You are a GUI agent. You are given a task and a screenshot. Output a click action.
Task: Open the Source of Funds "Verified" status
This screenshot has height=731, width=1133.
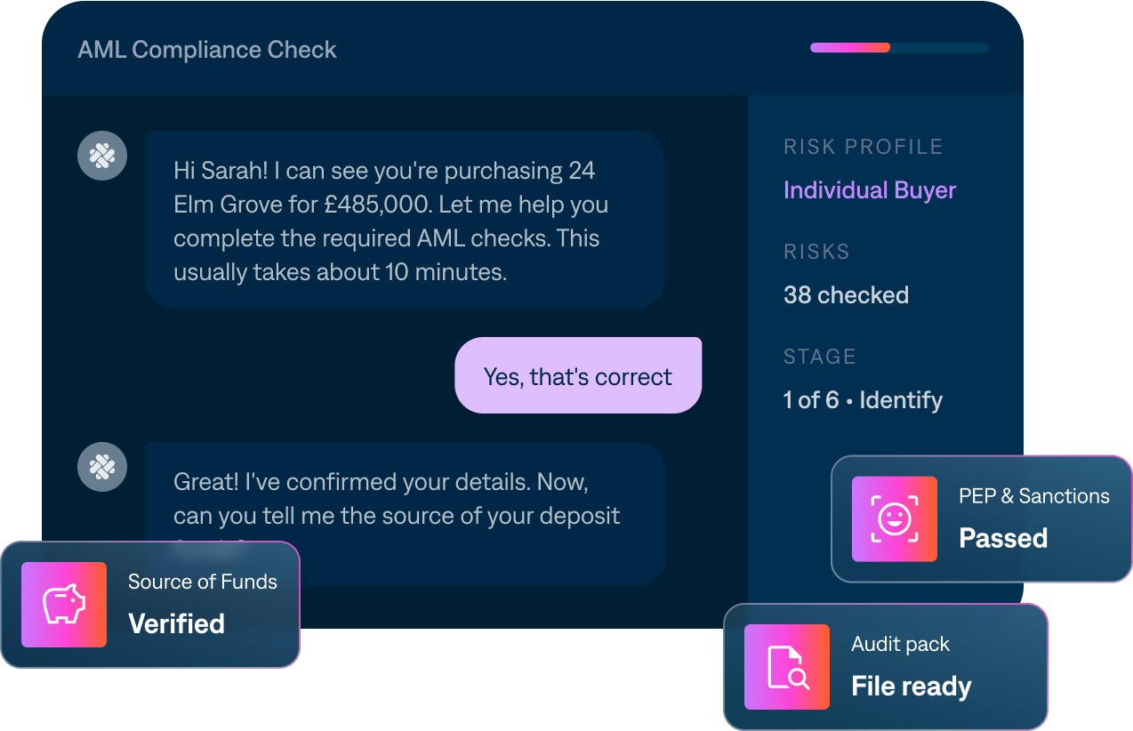(x=176, y=623)
